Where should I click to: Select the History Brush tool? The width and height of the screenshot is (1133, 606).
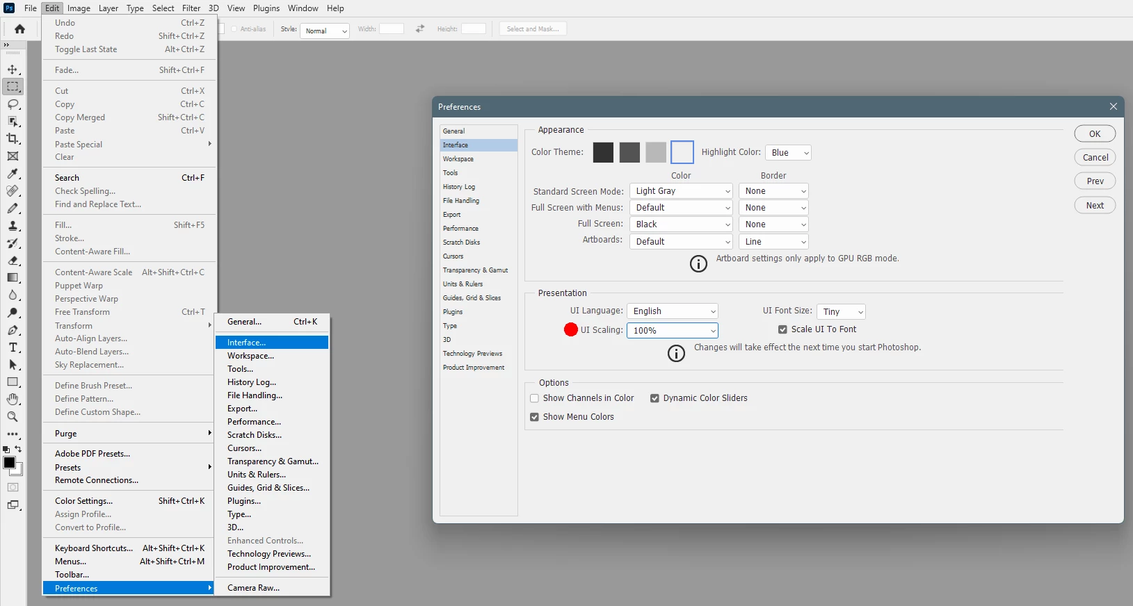(13, 243)
